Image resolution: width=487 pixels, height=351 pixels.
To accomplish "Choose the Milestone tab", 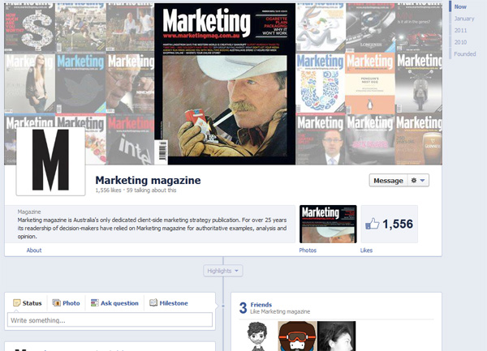I will (169, 303).
